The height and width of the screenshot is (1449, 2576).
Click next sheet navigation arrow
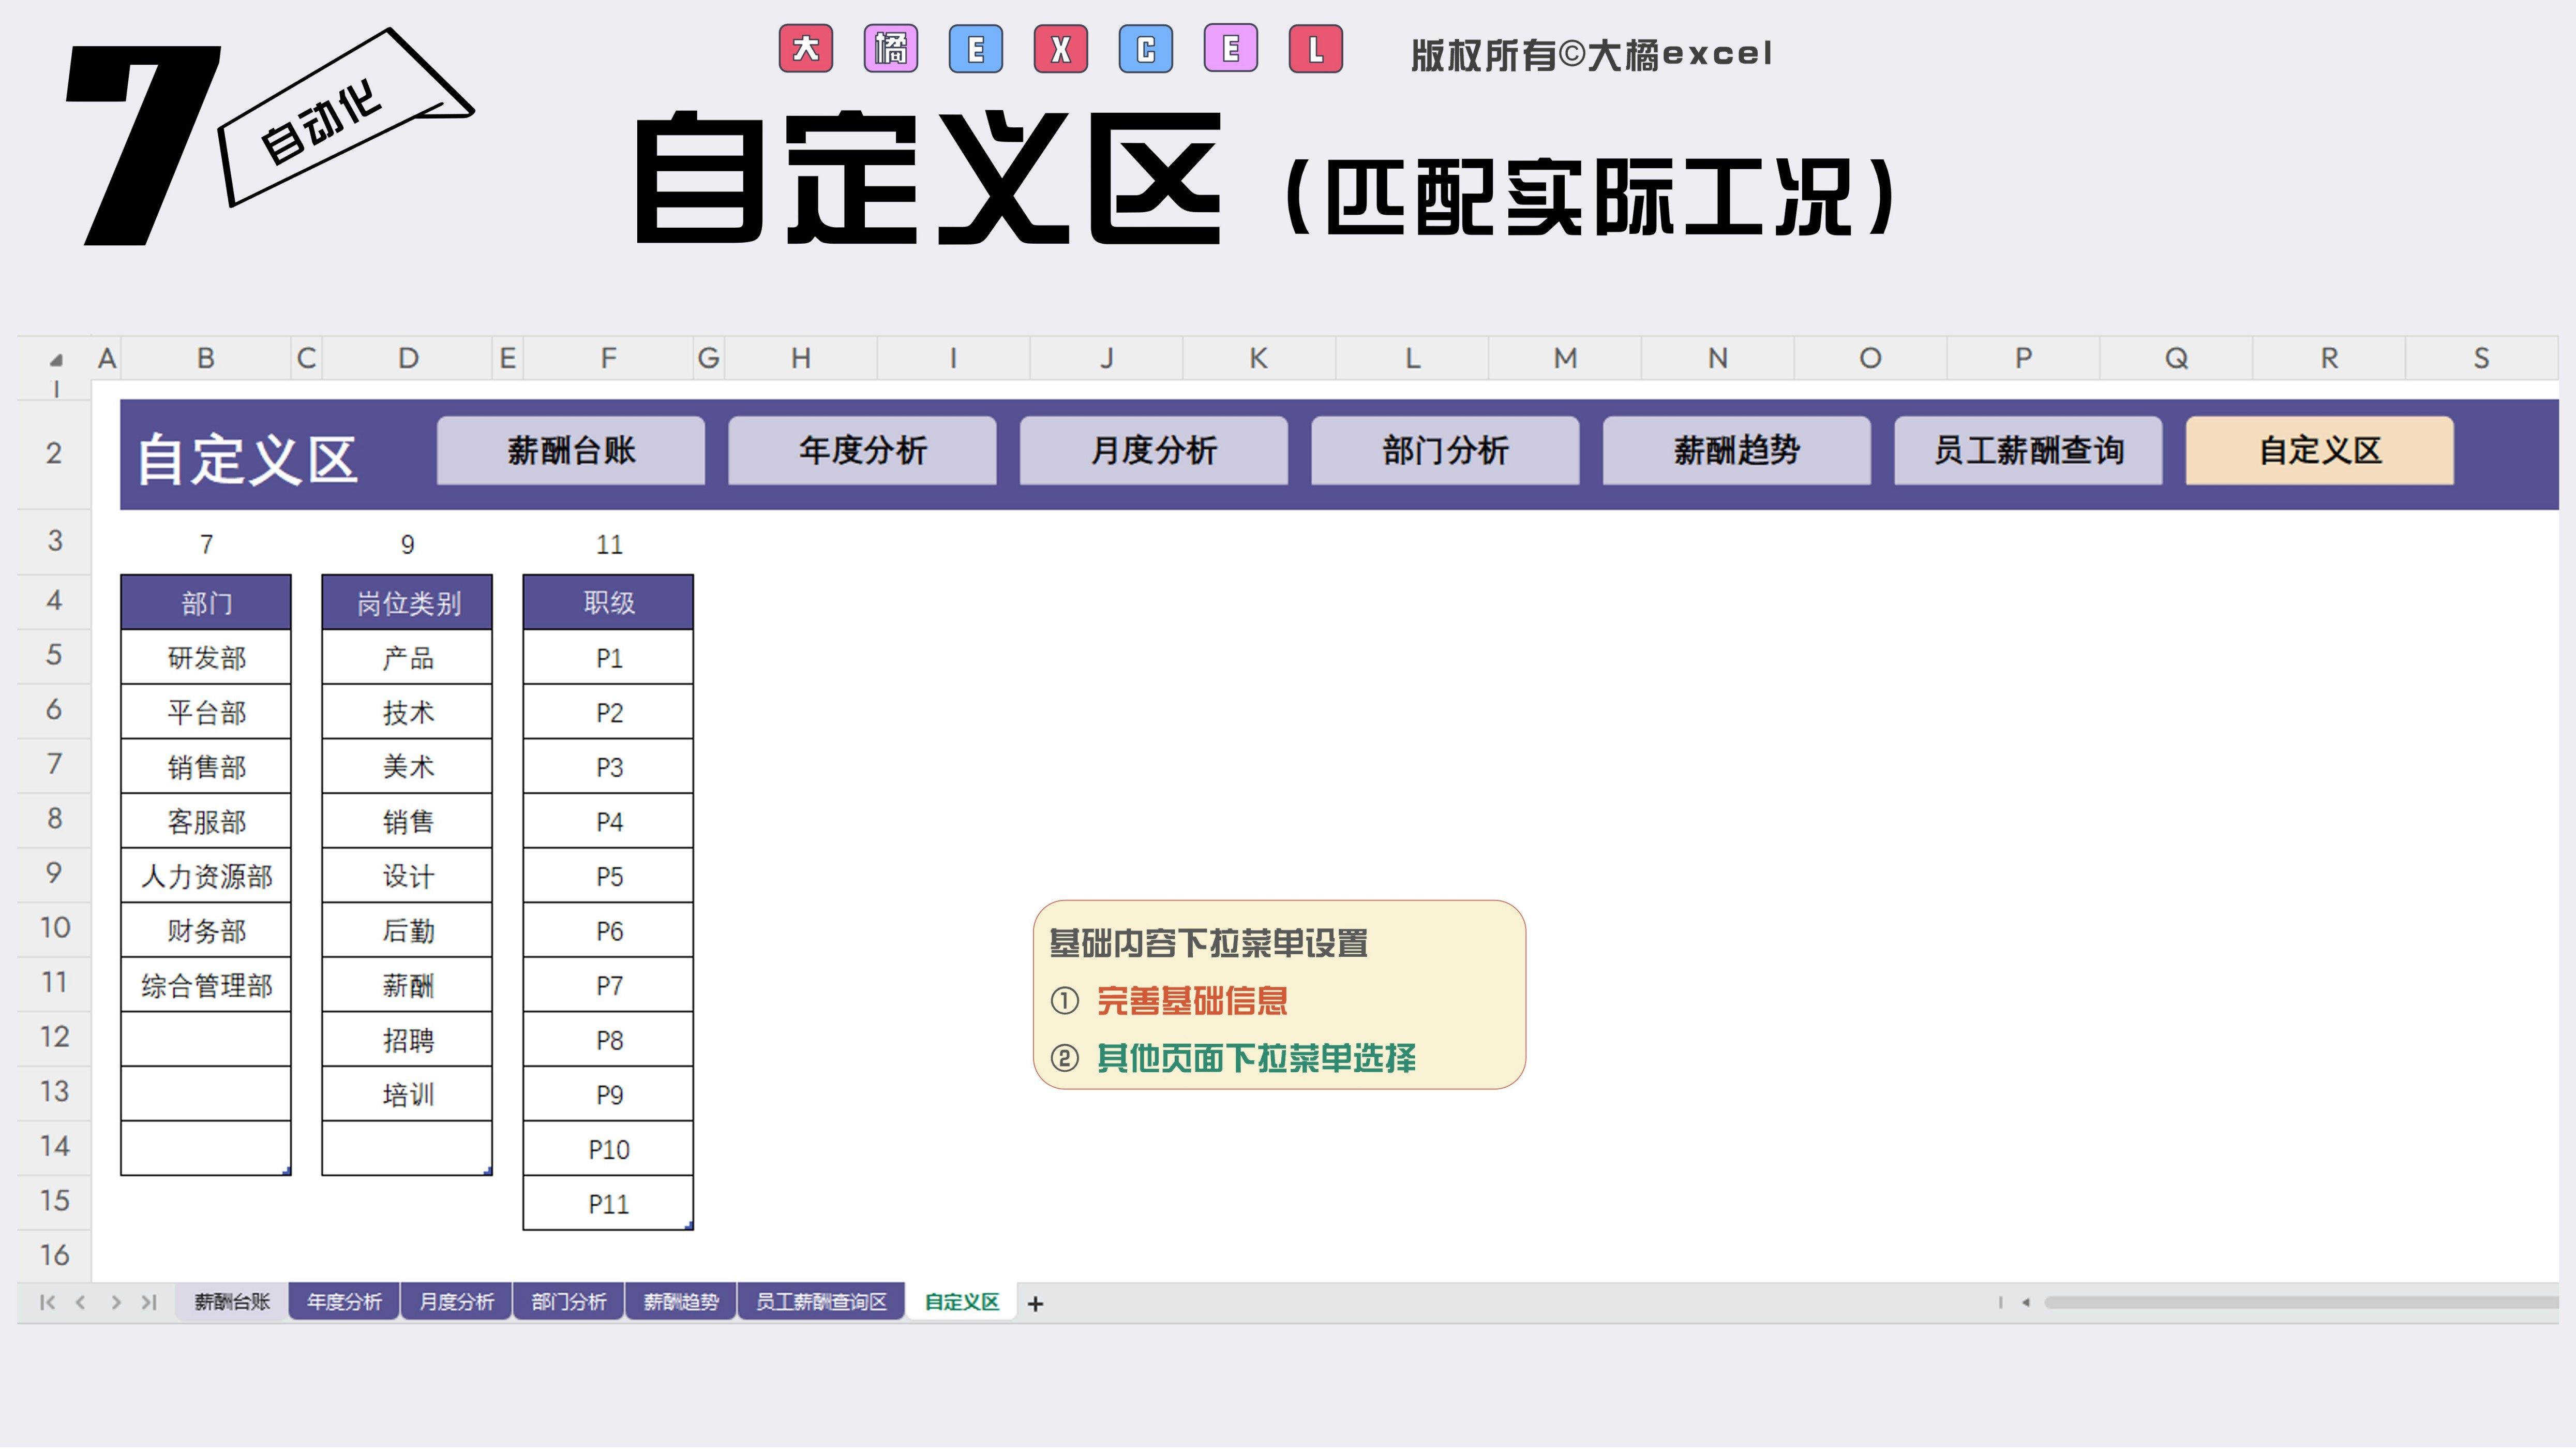(x=116, y=1302)
